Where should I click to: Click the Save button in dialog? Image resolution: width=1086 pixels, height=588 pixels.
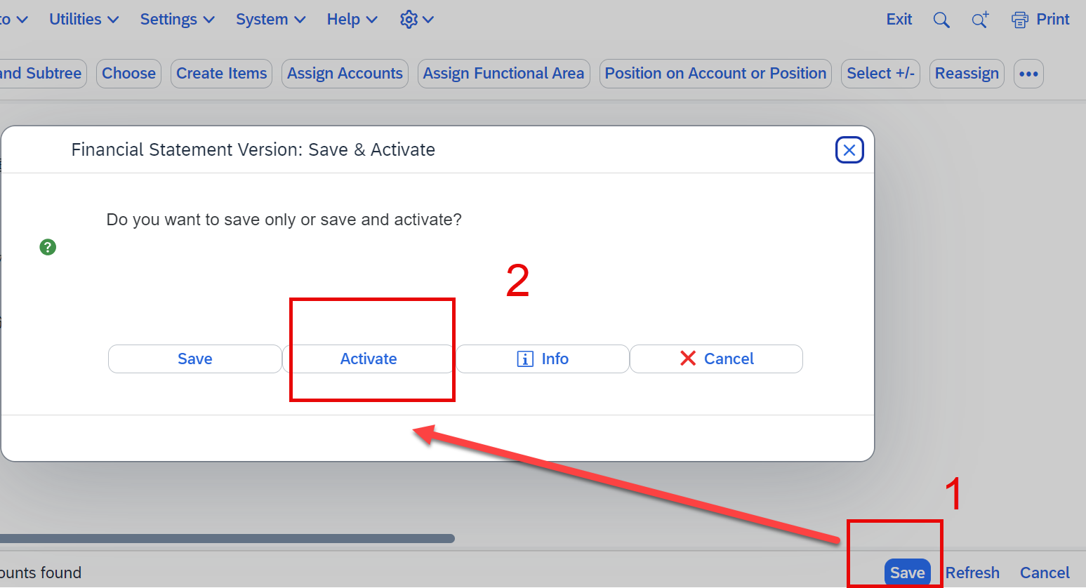[x=195, y=359]
